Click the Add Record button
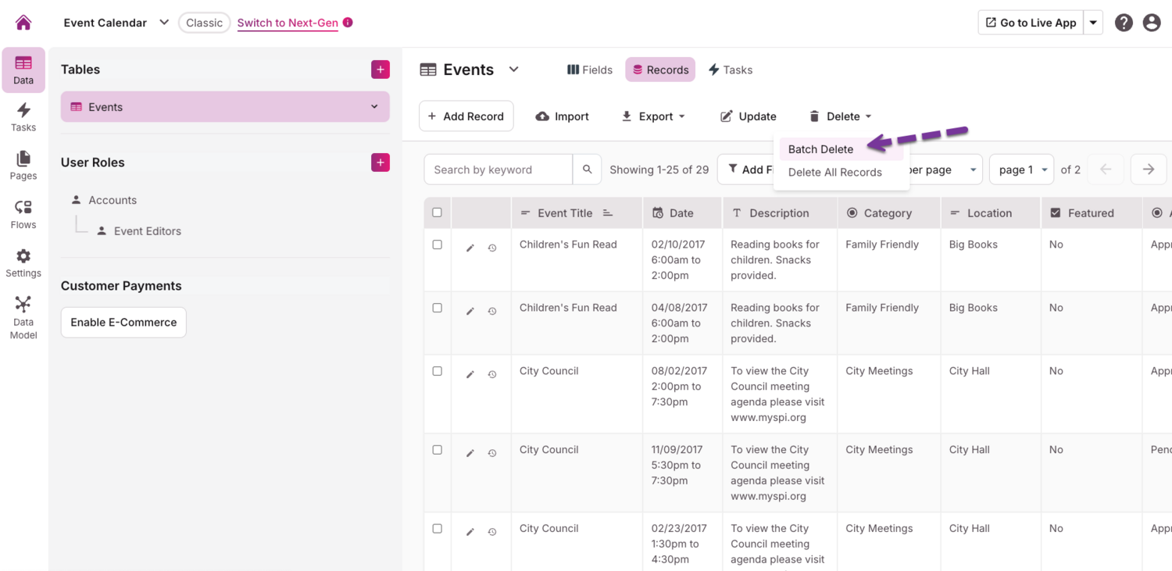 click(466, 116)
